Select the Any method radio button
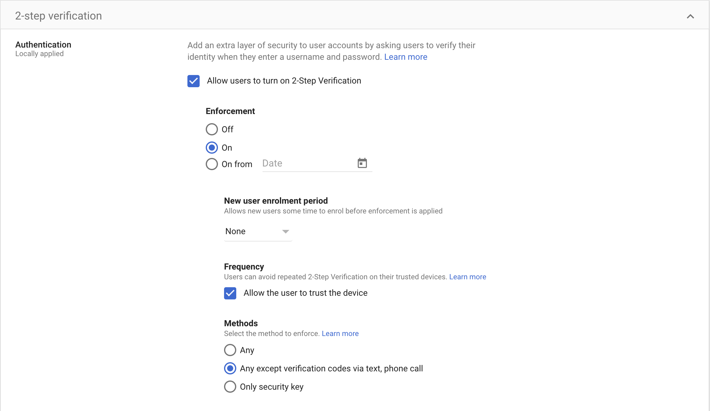The width and height of the screenshot is (710, 411). click(x=230, y=350)
